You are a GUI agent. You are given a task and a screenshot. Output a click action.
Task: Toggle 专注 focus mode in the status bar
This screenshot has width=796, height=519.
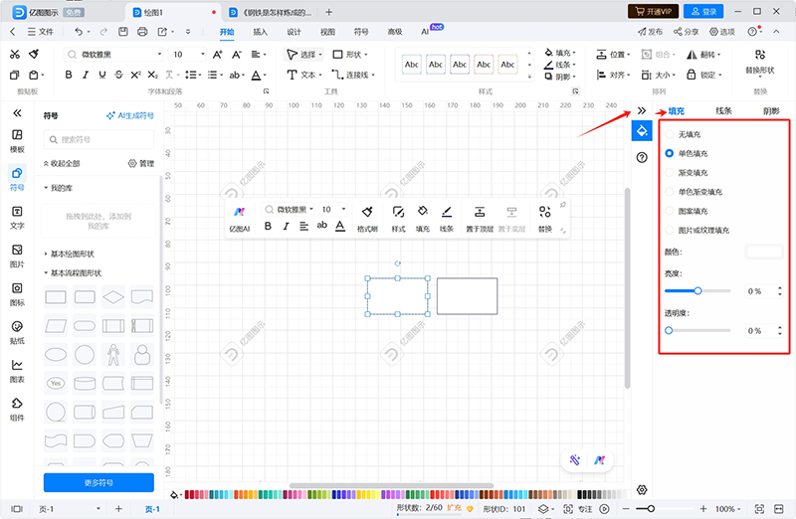pos(578,509)
